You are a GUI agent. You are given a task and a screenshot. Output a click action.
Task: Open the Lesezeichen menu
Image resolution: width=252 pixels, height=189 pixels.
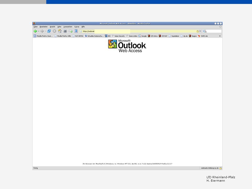point(68,27)
